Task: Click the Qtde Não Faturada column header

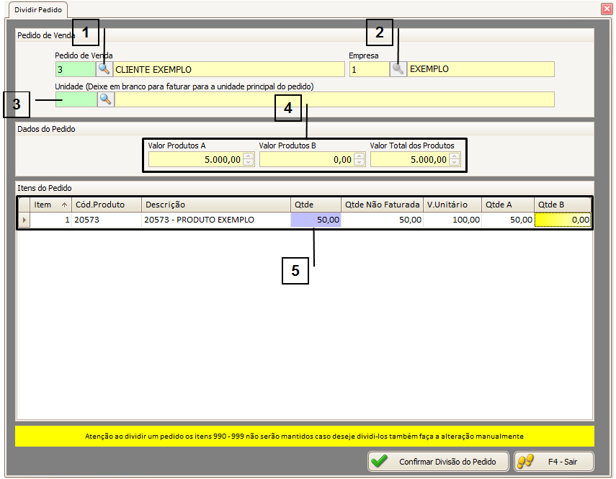Action: [x=382, y=205]
